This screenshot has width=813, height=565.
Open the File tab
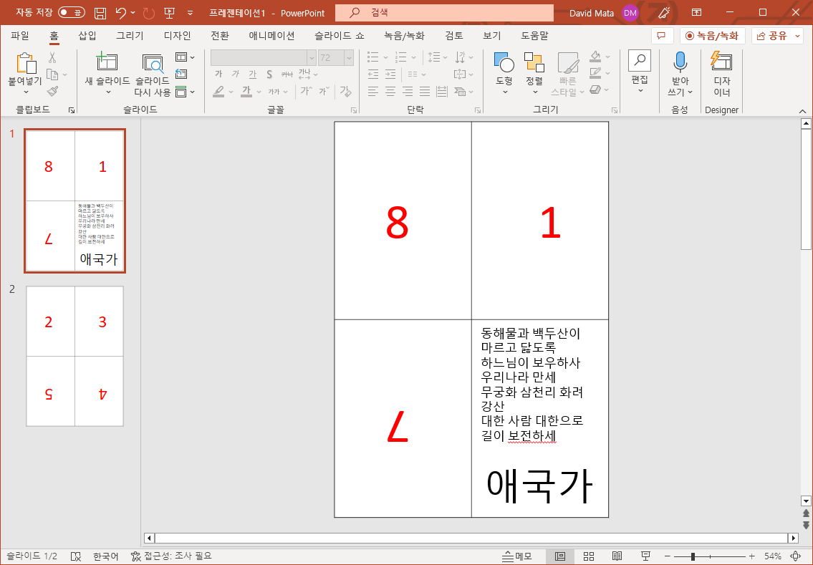coord(20,36)
